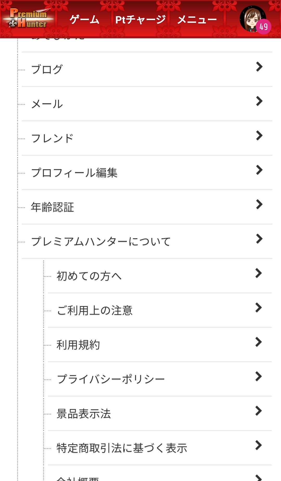The width and height of the screenshot is (281, 481).
Task: Tap the chevron on the フレンド row
Action: [x=259, y=136]
